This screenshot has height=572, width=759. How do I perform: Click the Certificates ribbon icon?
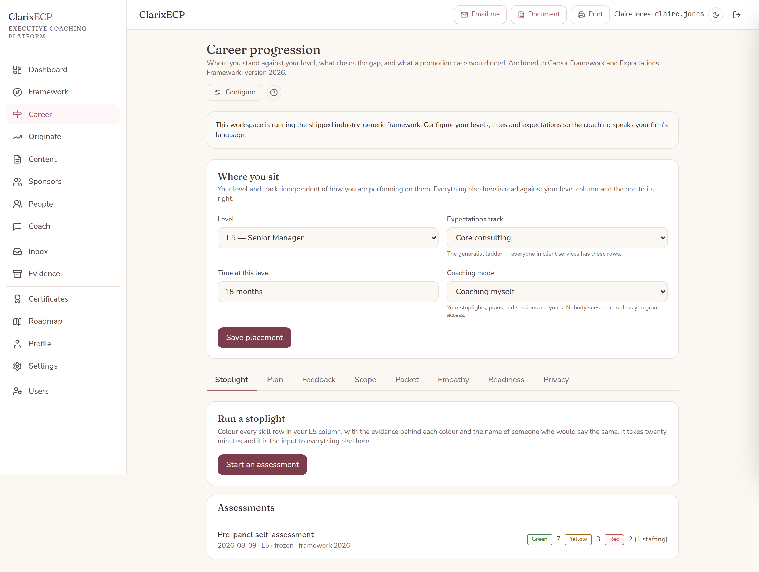17,299
